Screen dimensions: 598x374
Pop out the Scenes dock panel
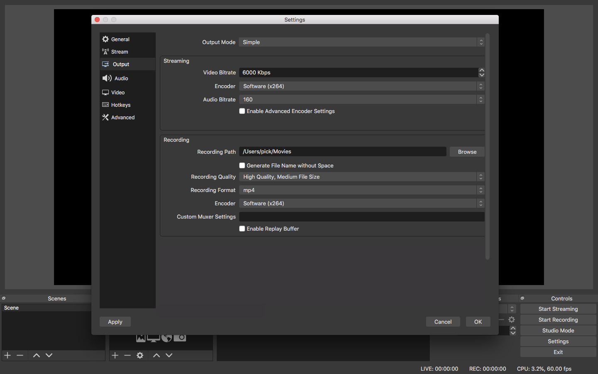pos(4,298)
